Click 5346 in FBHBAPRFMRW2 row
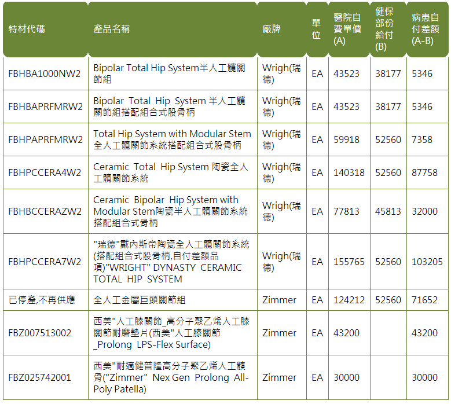 pyautogui.click(x=422, y=106)
